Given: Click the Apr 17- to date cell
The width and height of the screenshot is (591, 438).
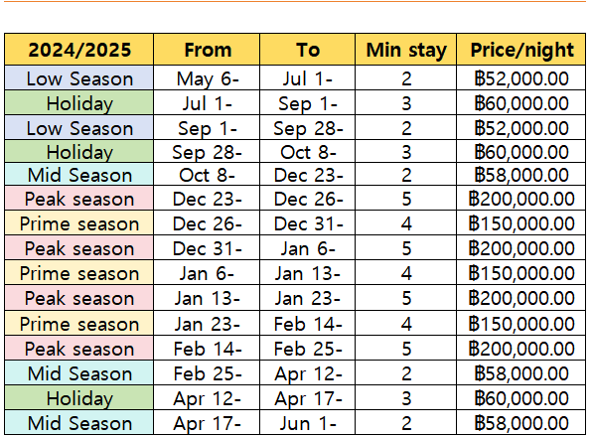Looking at the screenshot, I should pyautogui.click(x=307, y=397).
